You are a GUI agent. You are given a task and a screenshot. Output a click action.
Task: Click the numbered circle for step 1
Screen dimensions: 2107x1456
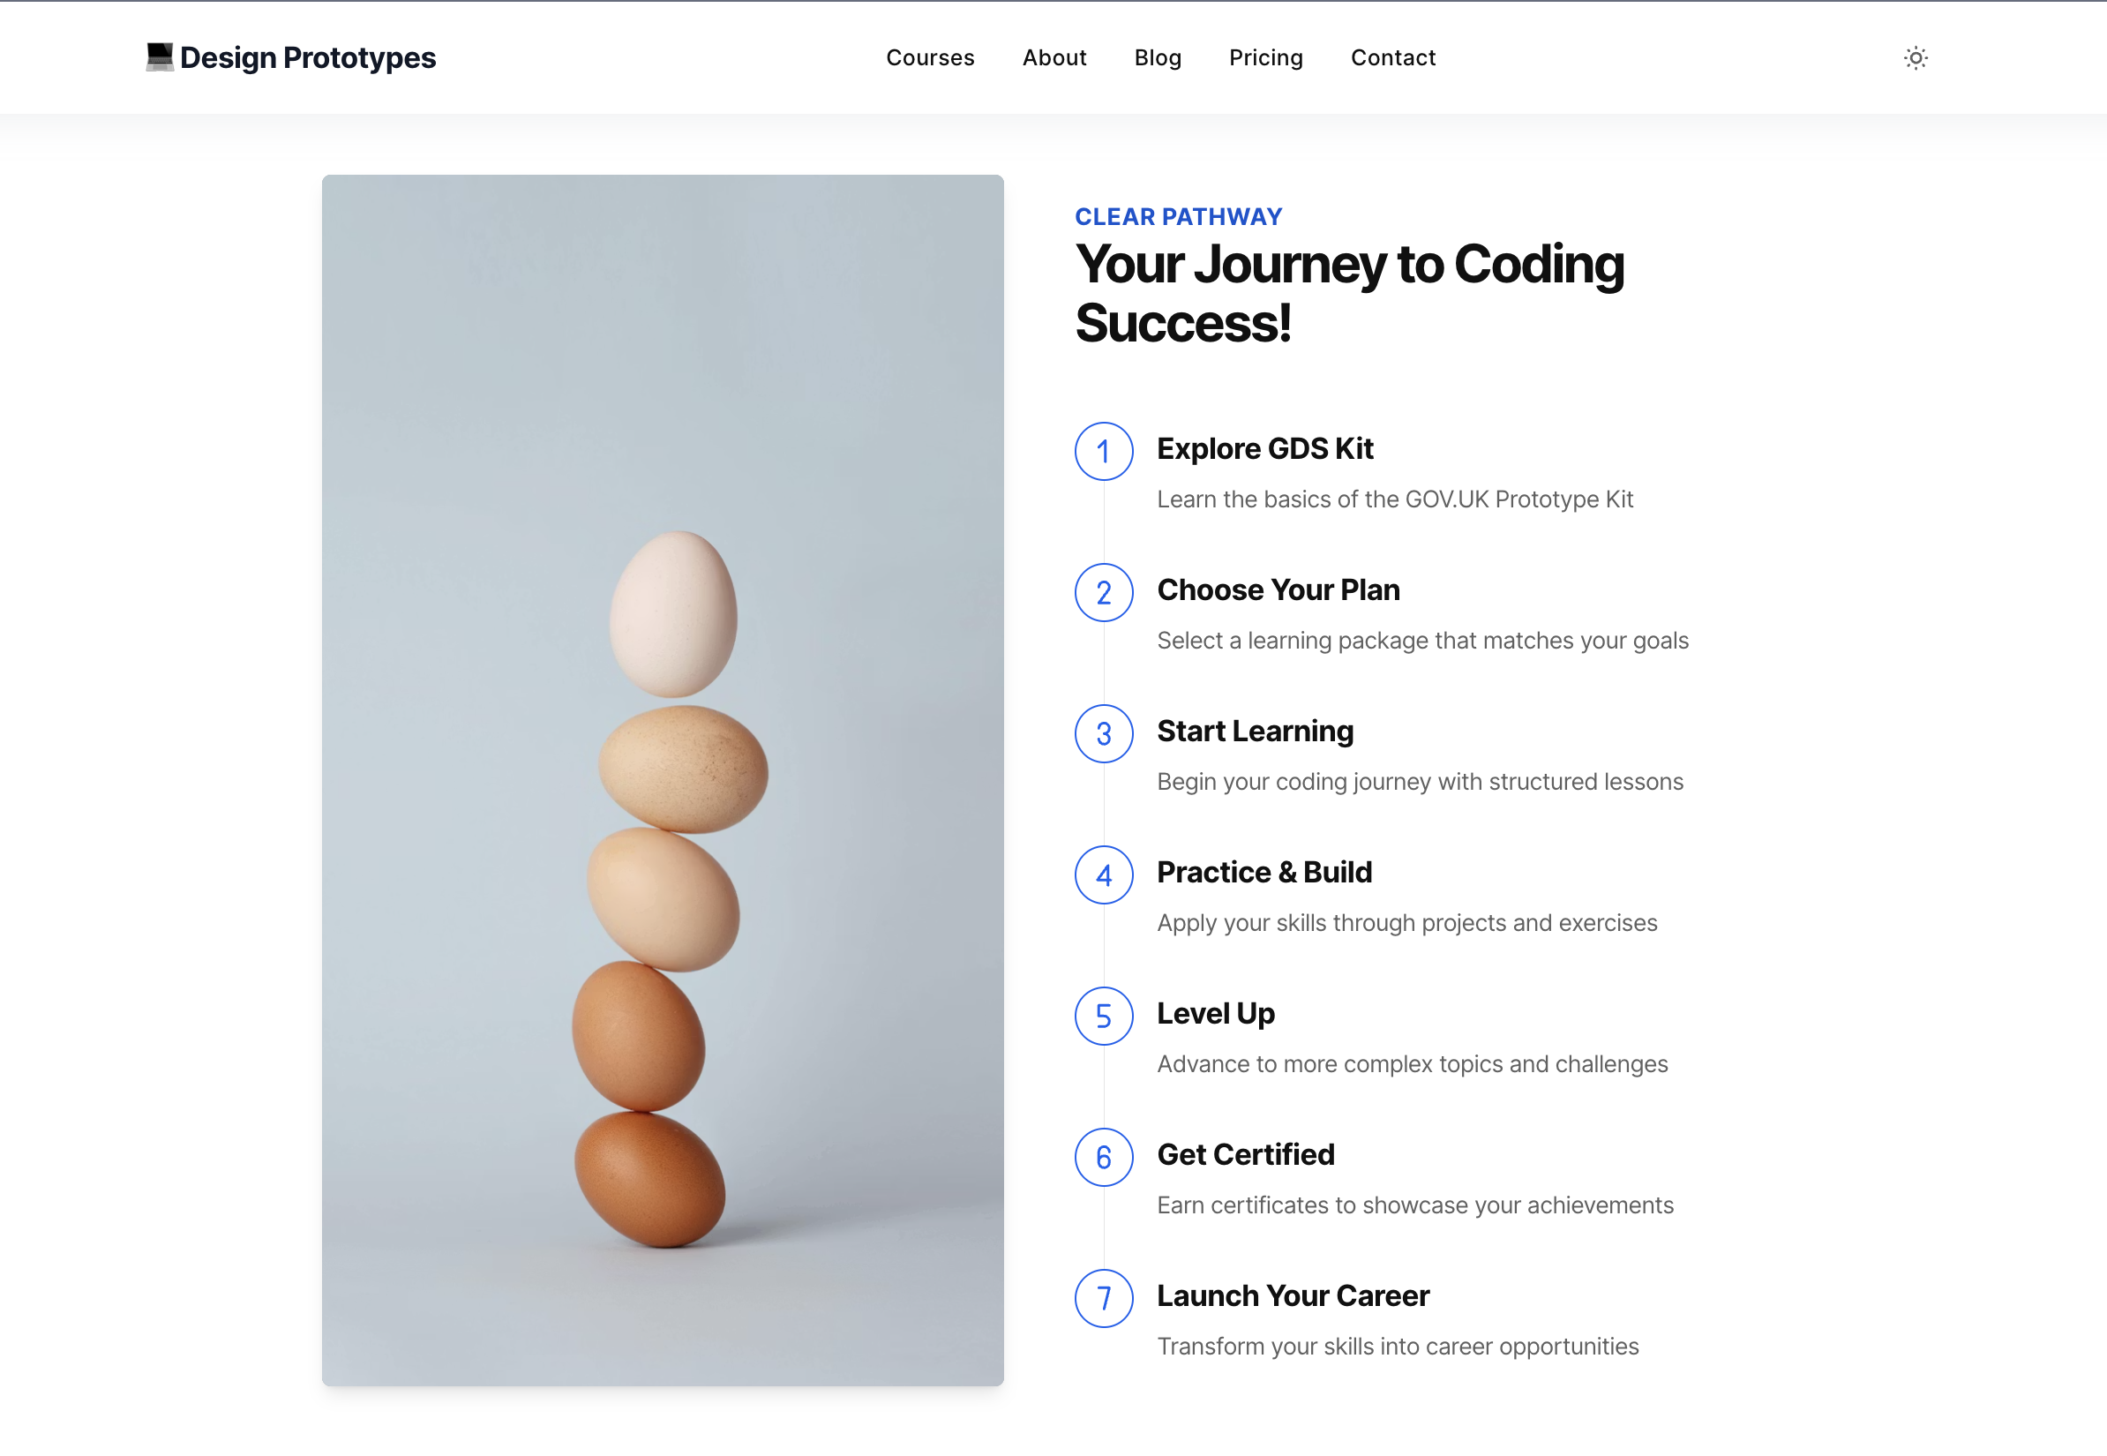point(1103,452)
